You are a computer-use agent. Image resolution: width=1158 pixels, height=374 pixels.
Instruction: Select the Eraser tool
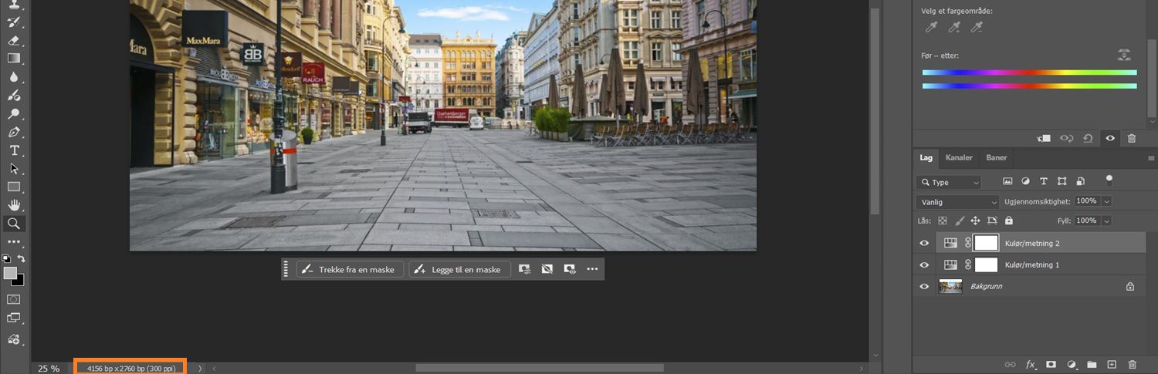coord(14,40)
